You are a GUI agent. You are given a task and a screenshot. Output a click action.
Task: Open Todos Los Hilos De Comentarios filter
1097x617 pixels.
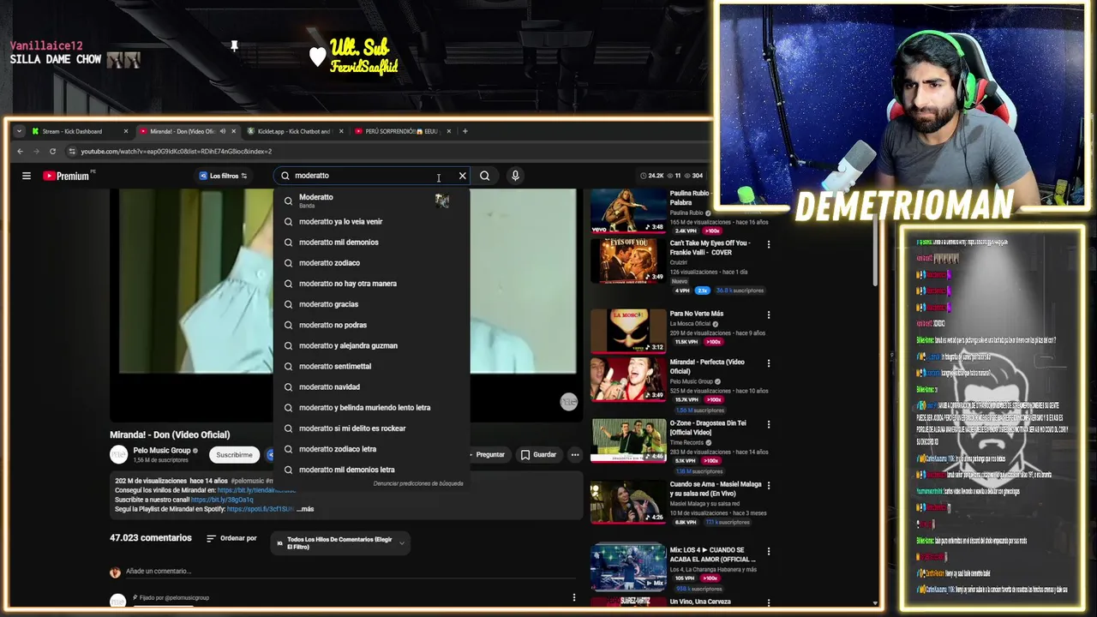point(340,543)
